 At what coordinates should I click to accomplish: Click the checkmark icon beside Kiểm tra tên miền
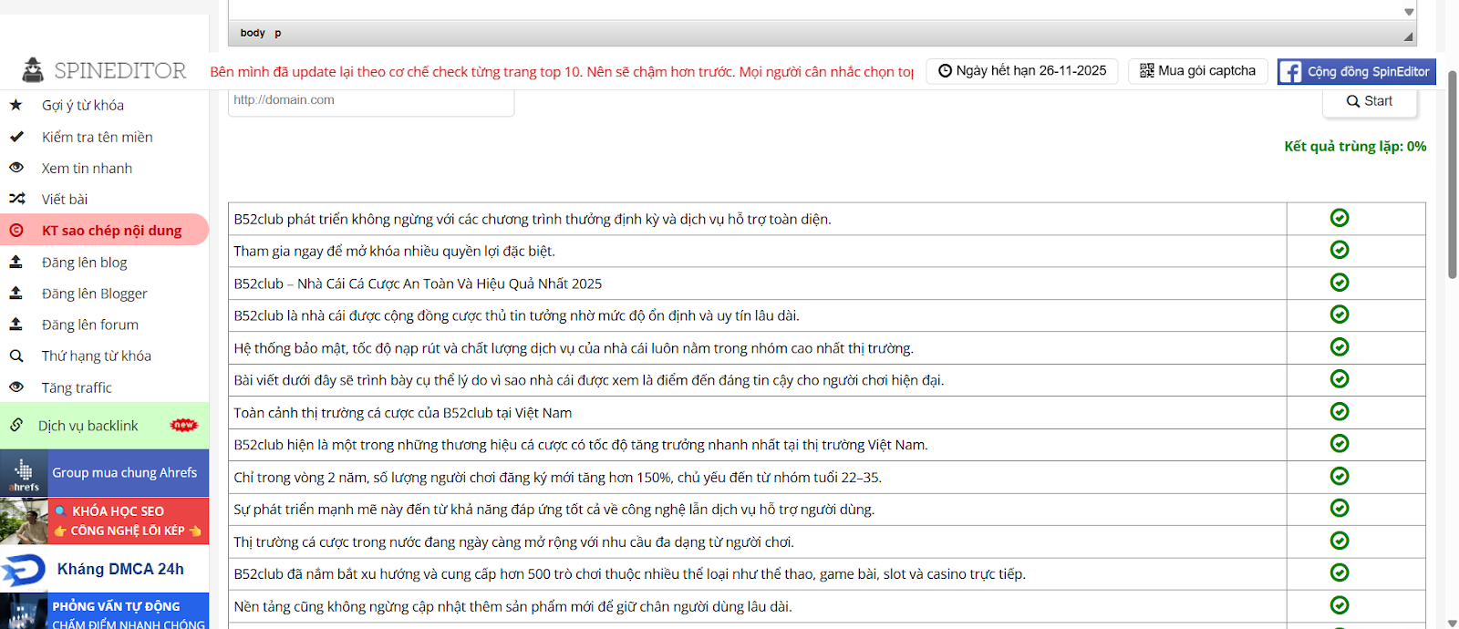pyautogui.click(x=16, y=137)
